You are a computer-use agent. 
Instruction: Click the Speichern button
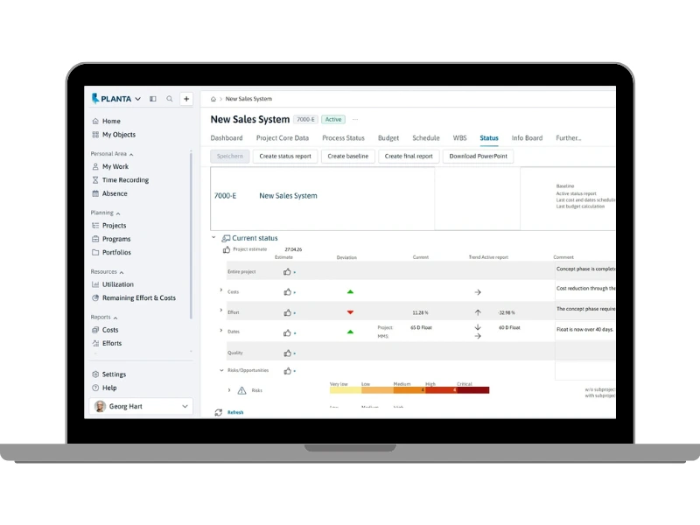pos(230,157)
